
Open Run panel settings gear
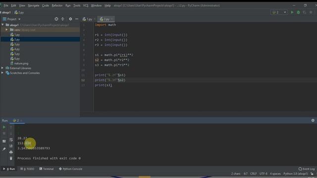click(x=313, y=120)
